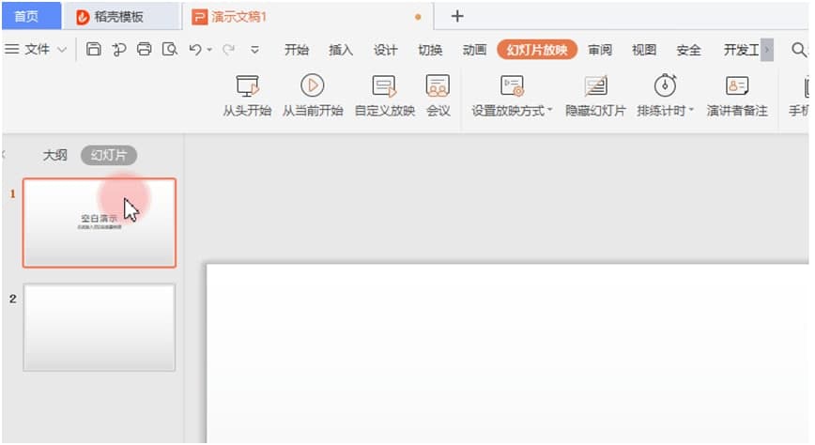Select slide 1 thumbnail

point(100,223)
